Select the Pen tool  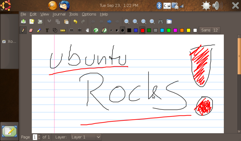pyautogui.click(x=23, y=30)
